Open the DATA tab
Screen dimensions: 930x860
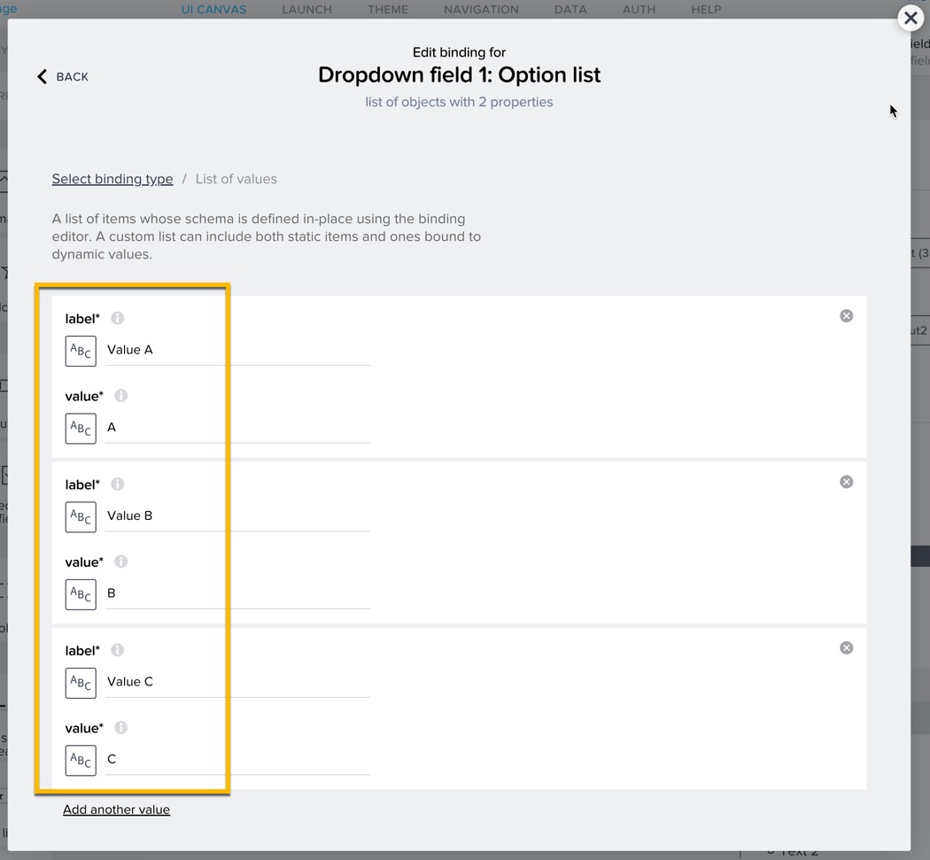570,10
